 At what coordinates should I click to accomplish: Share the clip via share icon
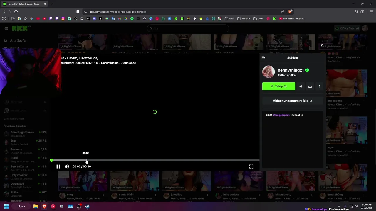(x=301, y=86)
